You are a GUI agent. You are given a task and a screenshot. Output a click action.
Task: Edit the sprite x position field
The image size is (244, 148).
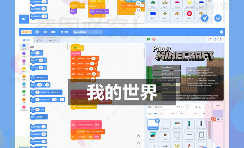tap(187, 107)
